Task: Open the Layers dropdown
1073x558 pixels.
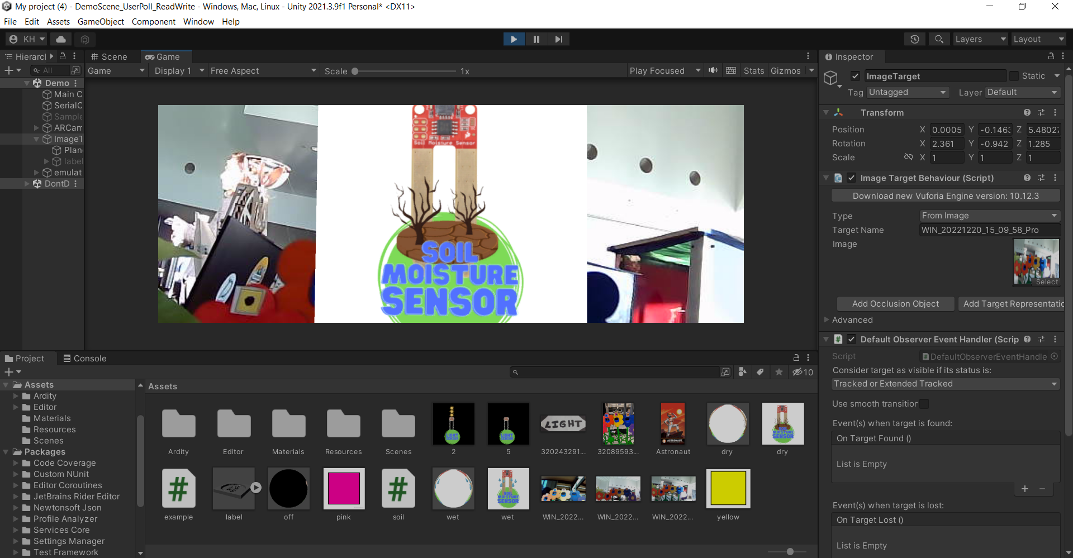Action: 980,39
